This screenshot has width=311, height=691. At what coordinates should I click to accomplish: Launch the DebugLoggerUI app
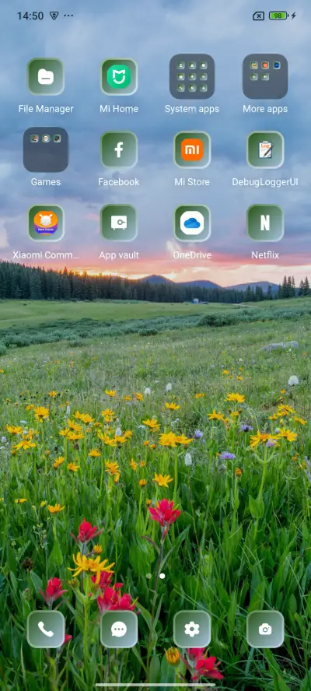(265, 150)
